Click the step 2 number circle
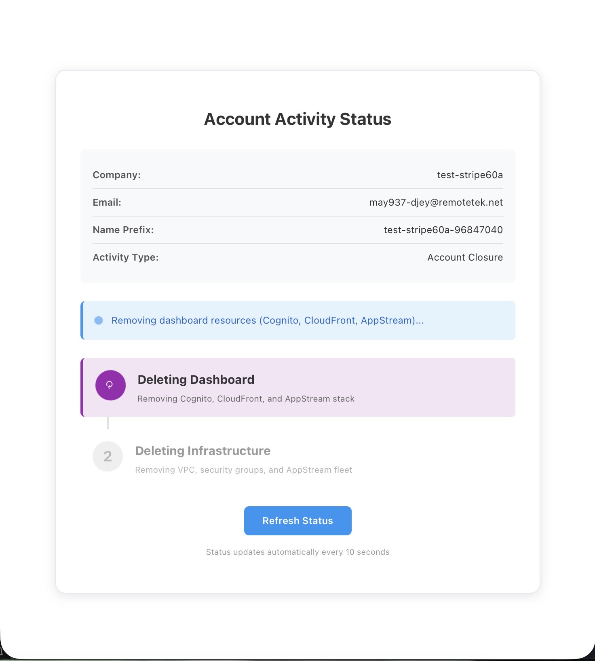Viewport: 595px width, 661px height. (108, 456)
